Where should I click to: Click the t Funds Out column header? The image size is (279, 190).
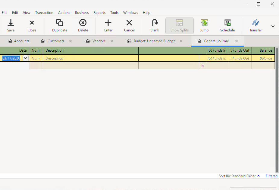click(x=240, y=50)
